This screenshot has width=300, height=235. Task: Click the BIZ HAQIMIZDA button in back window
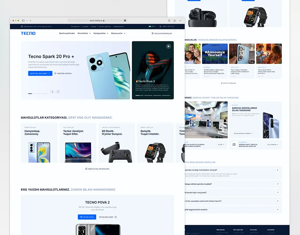273,145
